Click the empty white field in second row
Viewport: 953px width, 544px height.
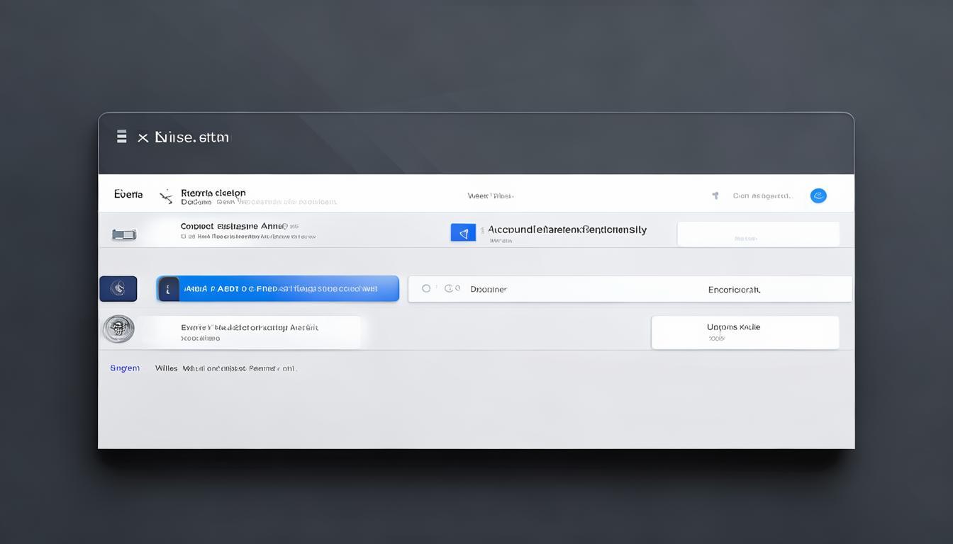pyautogui.click(x=759, y=234)
